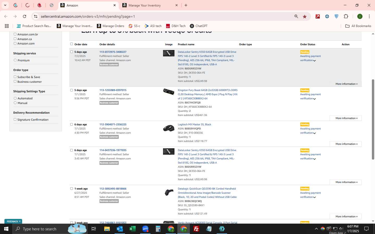Open the green profile avatar icon
This screenshot has height=234, width=375.
[x=360, y=16]
